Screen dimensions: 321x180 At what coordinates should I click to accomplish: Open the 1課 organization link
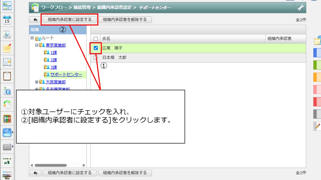click(x=54, y=53)
